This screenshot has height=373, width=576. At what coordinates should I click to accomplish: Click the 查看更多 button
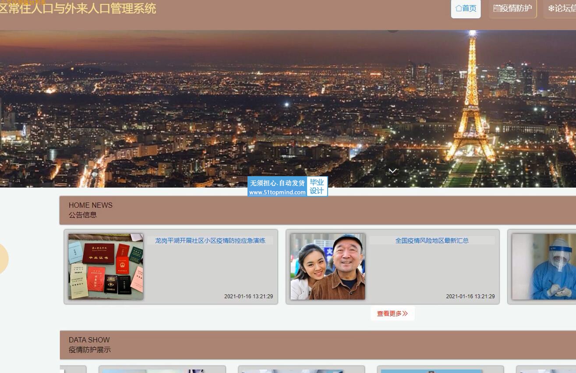point(392,313)
